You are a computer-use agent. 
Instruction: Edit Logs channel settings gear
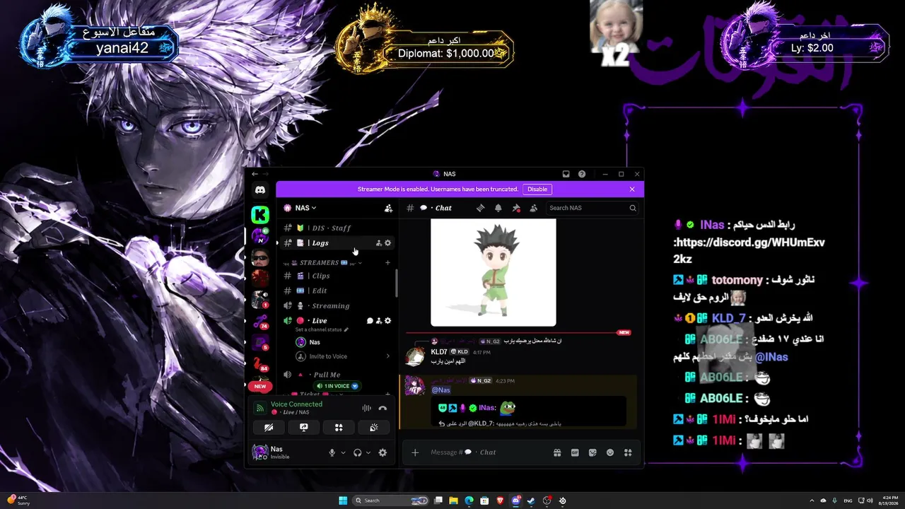click(387, 242)
